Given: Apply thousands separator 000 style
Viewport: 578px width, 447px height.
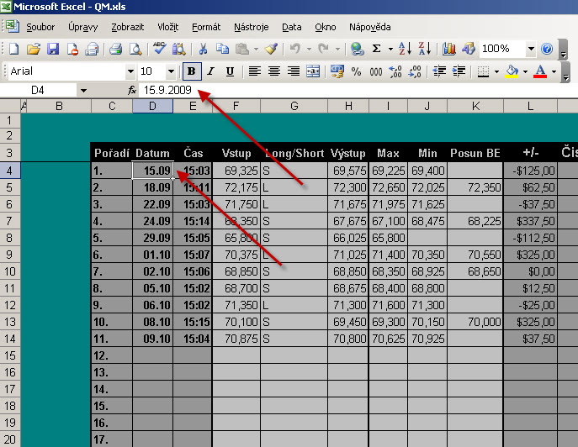Looking at the screenshot, I should point(375,71).
